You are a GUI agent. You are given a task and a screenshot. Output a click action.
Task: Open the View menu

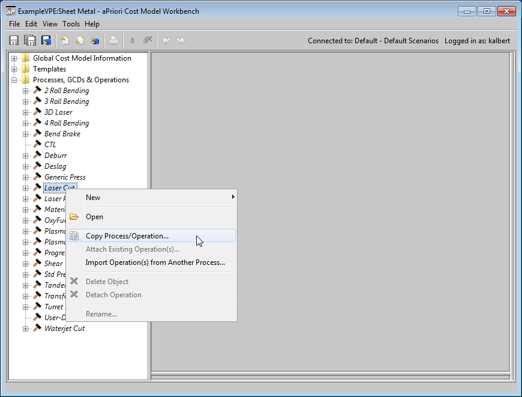click(x=50, y=24)
